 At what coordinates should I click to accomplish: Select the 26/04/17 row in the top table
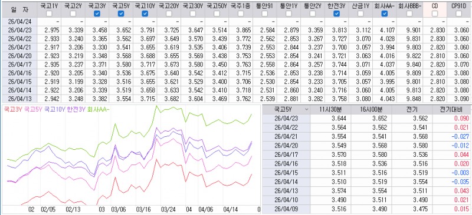[236, 64]
